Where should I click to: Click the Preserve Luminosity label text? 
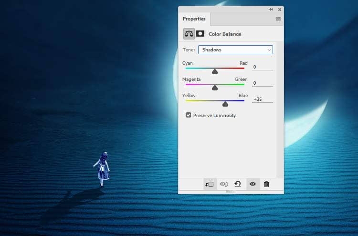tap(214, 115)
